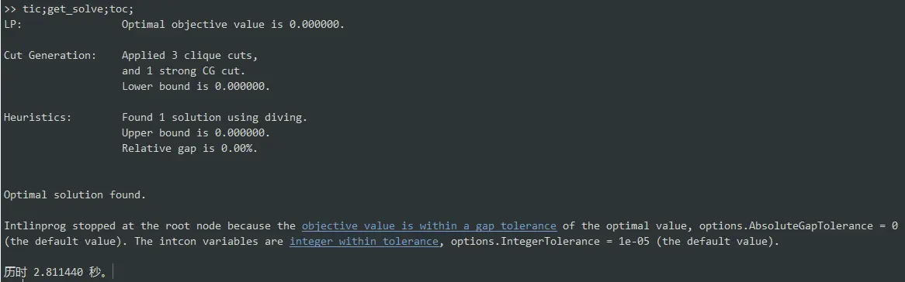Screen dimensions: 905x282
Task: Open the 'integer within tolerance' link
Action: [x=363, y=242]
